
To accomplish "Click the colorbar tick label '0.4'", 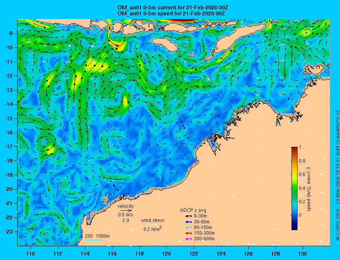I will [302, 188].
